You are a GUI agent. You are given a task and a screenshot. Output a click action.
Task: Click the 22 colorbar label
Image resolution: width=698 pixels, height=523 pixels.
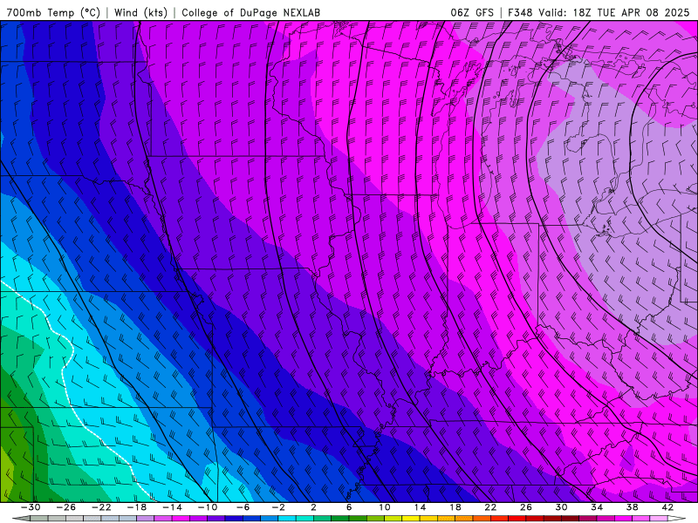pos(490,507)
